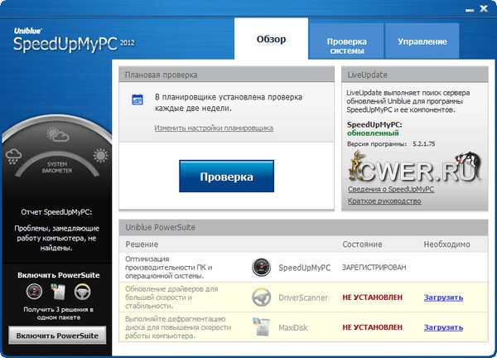Switch to the Обзор tab
Screen dimensions: 497x358
pyautogui.click(x=271, y=40)
